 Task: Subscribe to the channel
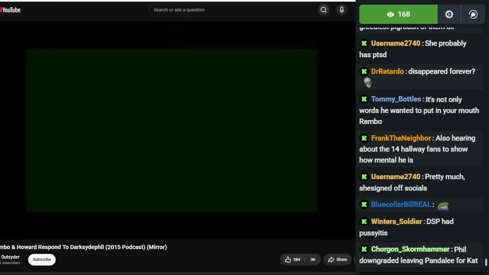coord(42,260)
